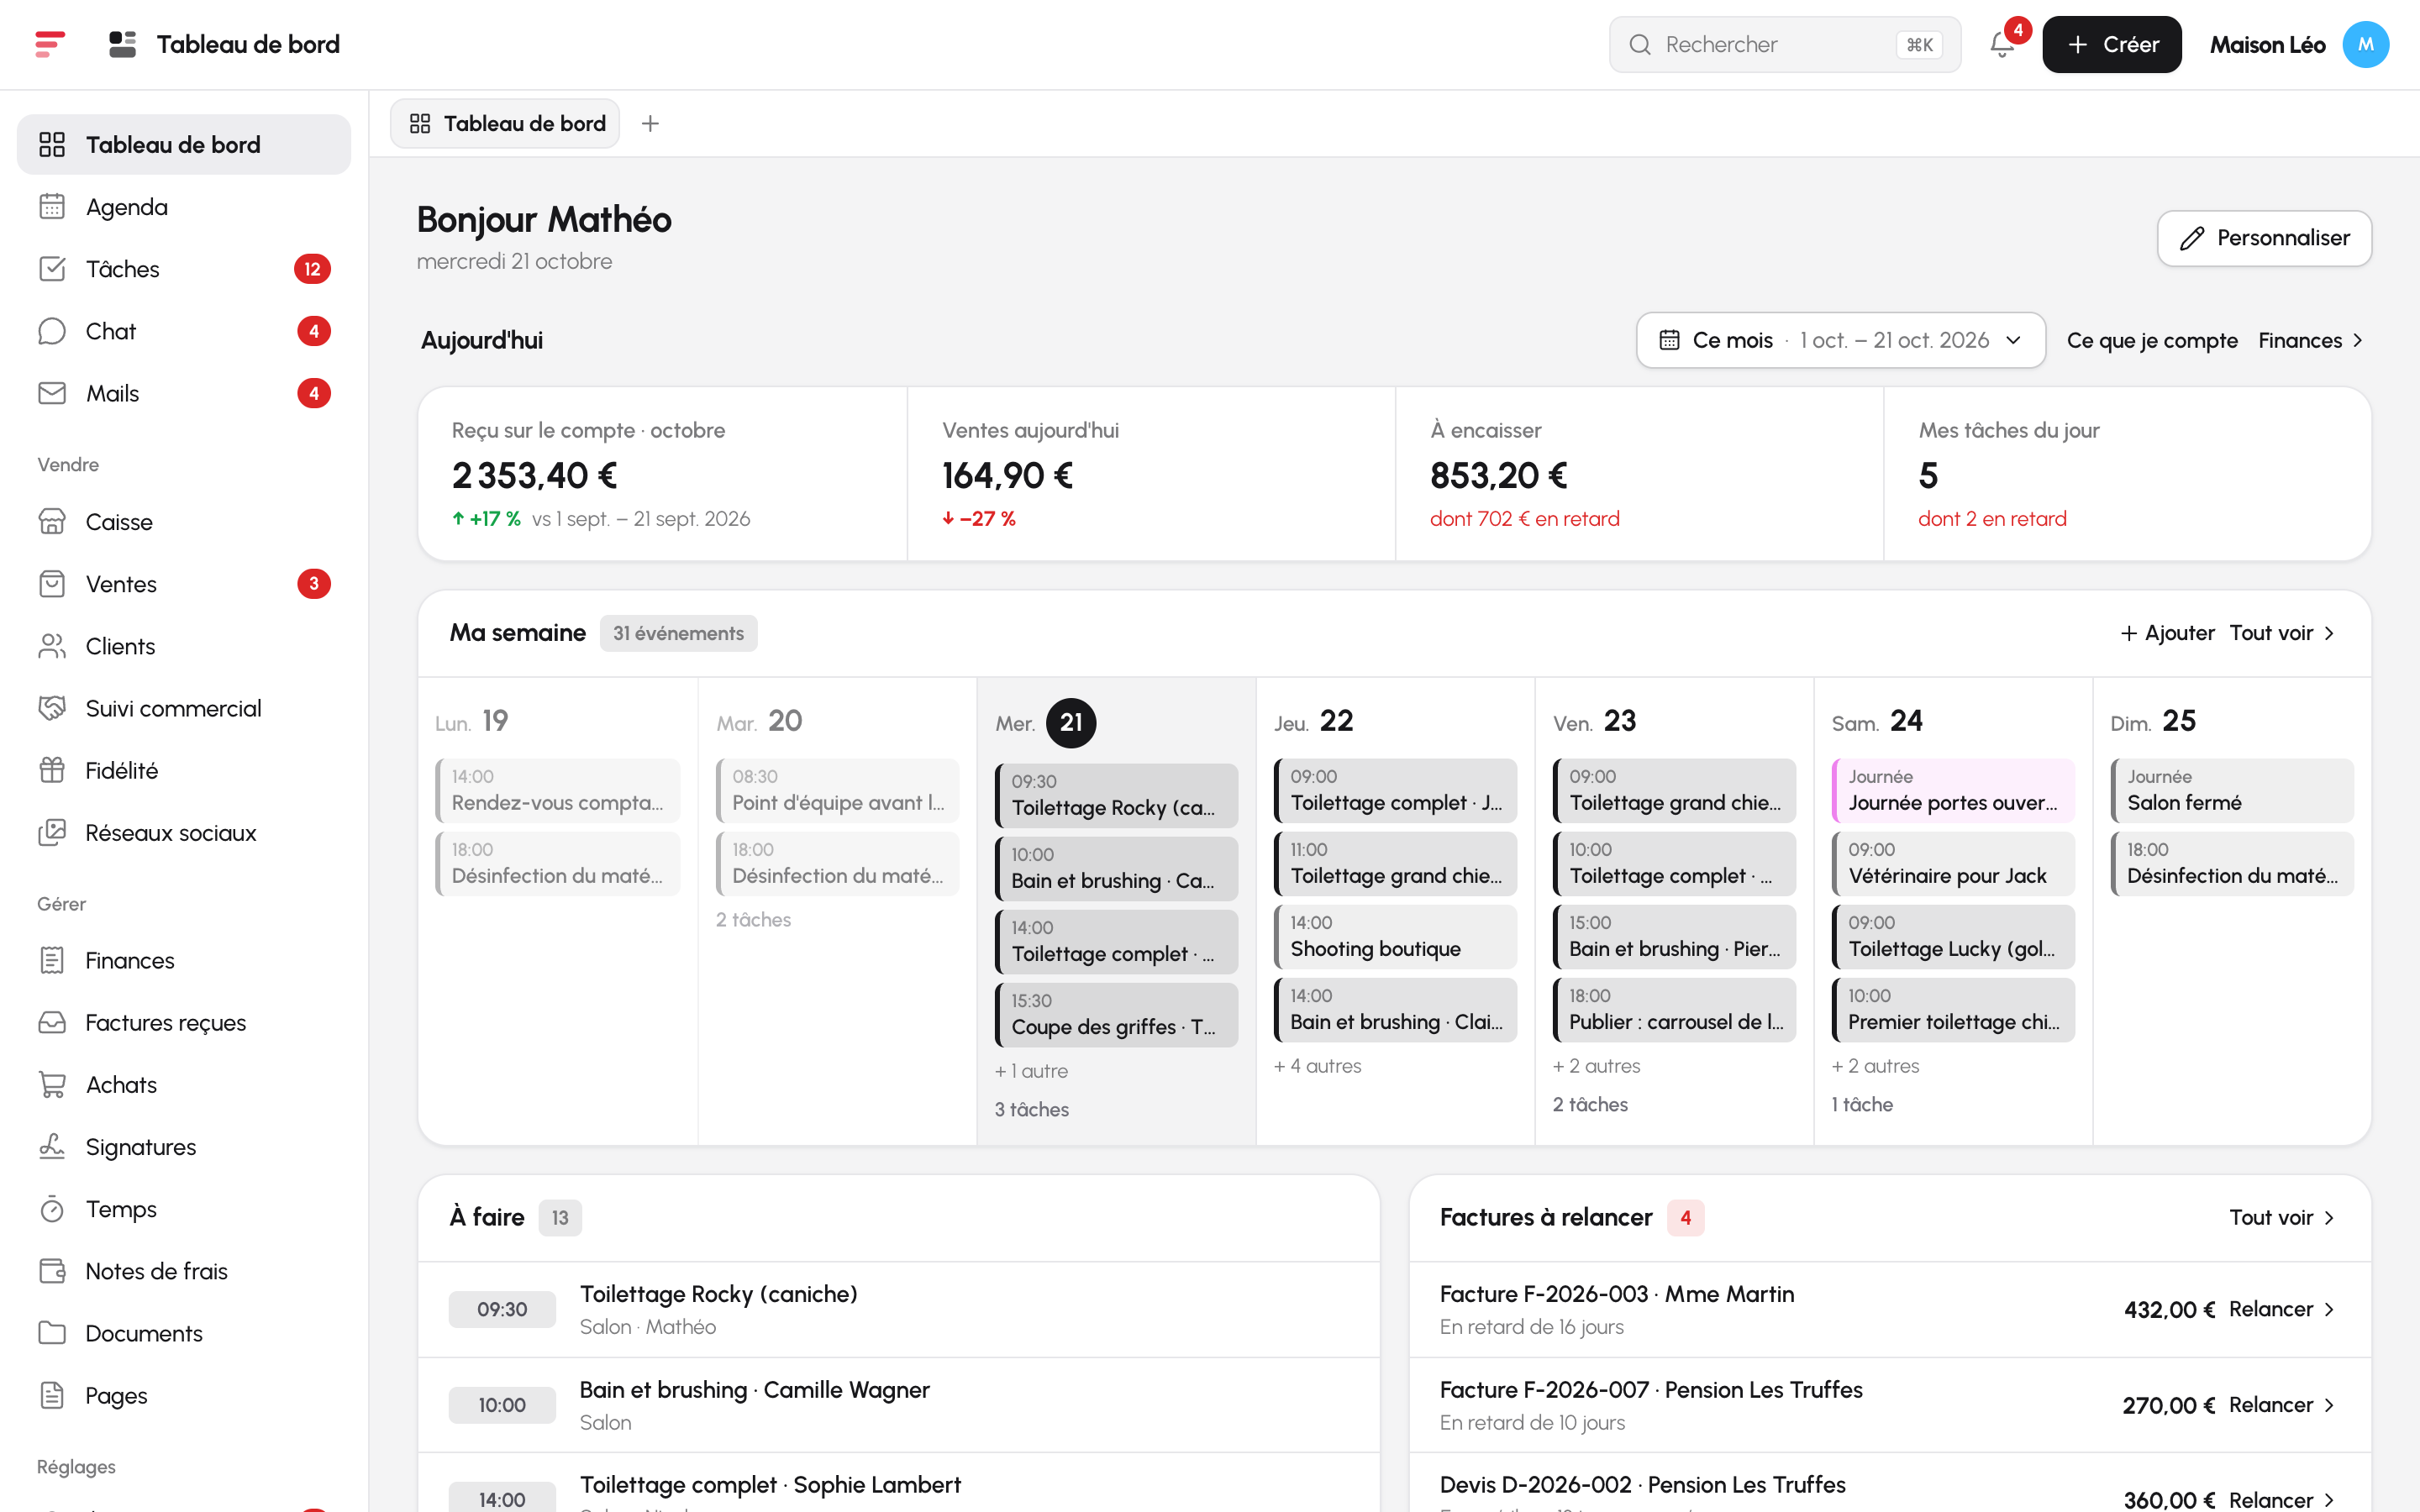The image size is (2420, 1512).
Task: Relancer Facture F-2026-003 Mme Martin
Action: click(x=2282, y=1309)
